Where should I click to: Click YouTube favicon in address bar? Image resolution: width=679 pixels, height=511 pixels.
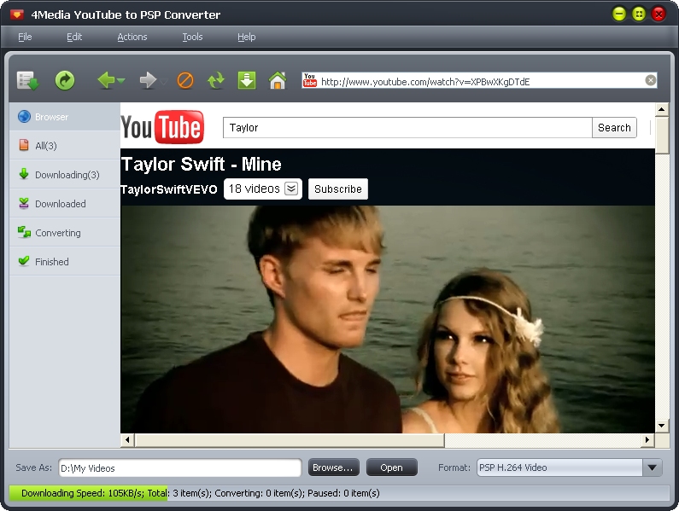(310, 80)
